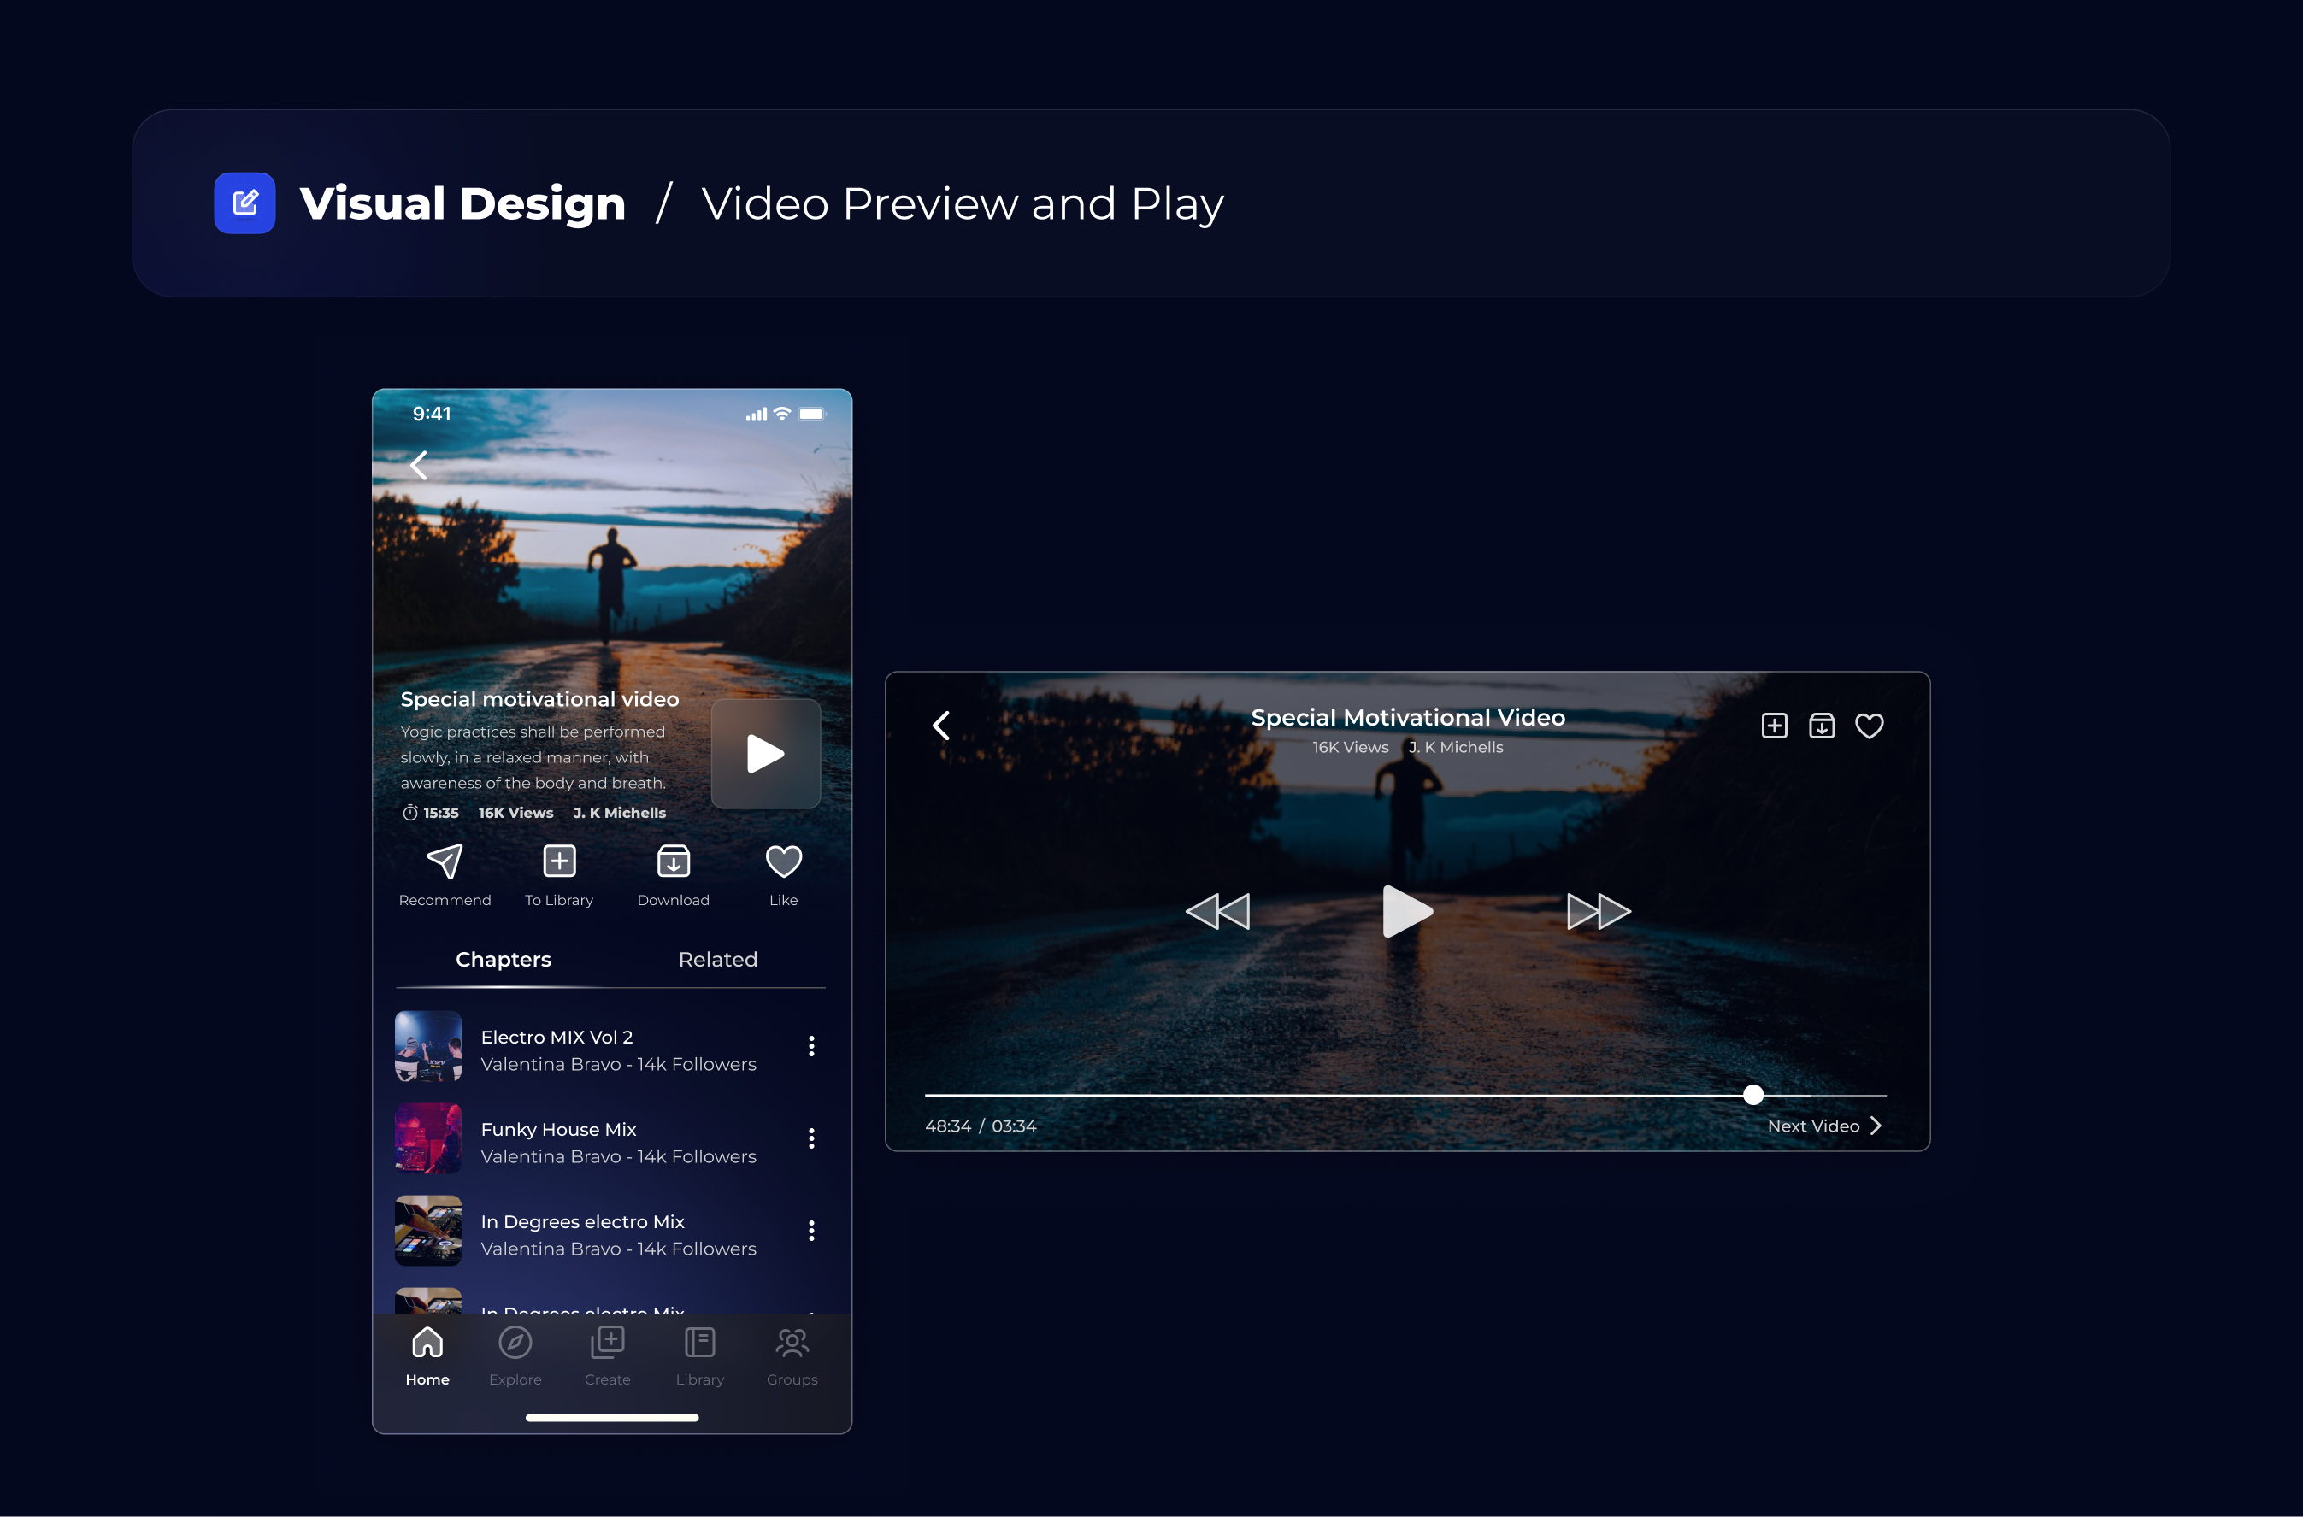Viewport: 2303px width, 1517px height.
Task: Go back using the landscape player chevron
Action: (x=941, y=726)
